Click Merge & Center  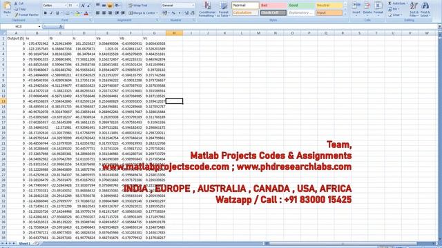pos(142,13)
